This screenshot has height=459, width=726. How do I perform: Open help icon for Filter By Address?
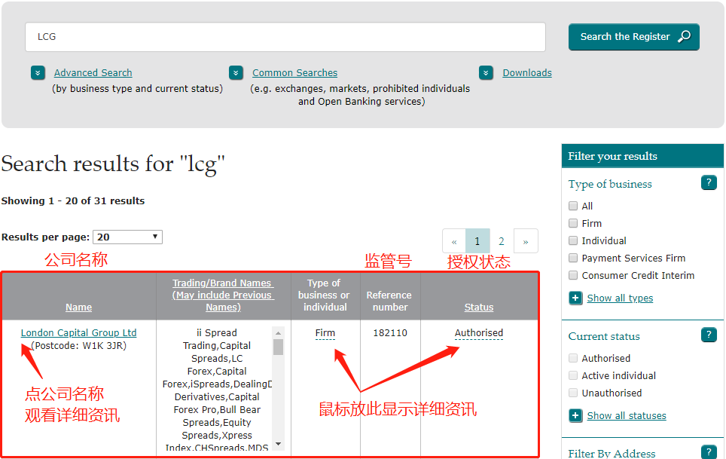pyautogui.click(x=708, y=452)
